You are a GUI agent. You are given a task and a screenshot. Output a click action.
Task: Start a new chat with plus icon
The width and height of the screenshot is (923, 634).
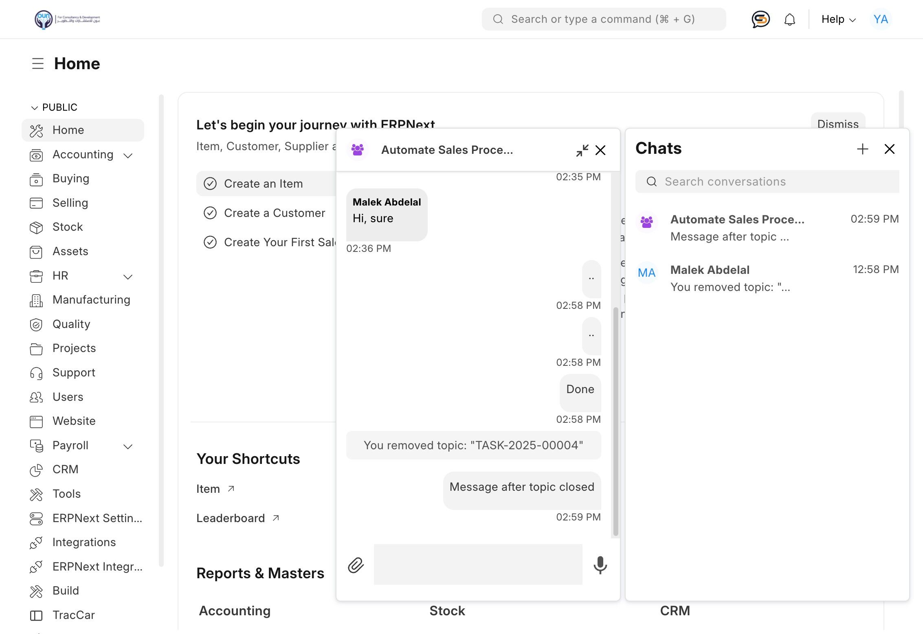click(862, 149)
